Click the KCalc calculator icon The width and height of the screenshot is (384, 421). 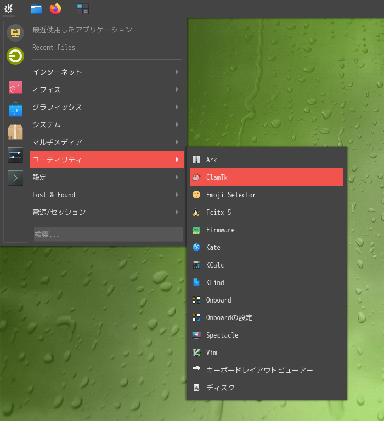tap(196, 265)
